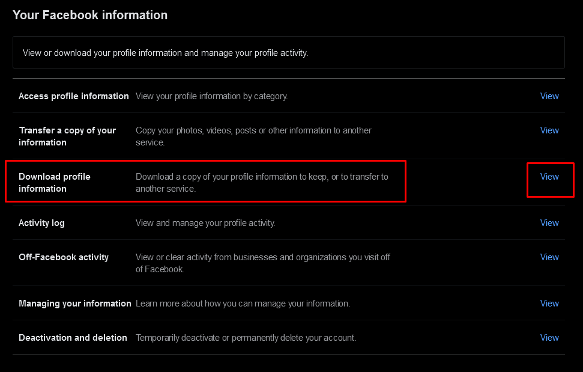The image size is (583, 372).
Task: Click the Managing your information title
Action: point(75,303)
